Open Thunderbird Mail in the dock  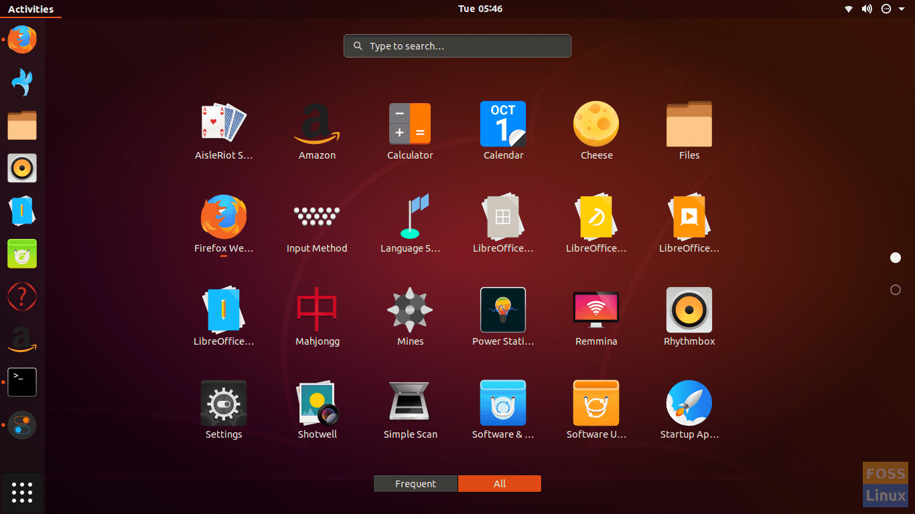click(x=22, y=82)
